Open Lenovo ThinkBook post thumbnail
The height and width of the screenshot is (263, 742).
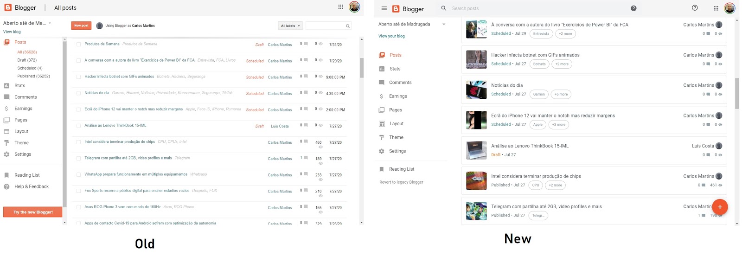pos(476,150)
